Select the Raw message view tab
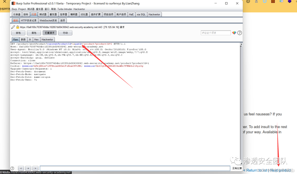This screenshot has width=297, height=174. [x=15, y=39]
